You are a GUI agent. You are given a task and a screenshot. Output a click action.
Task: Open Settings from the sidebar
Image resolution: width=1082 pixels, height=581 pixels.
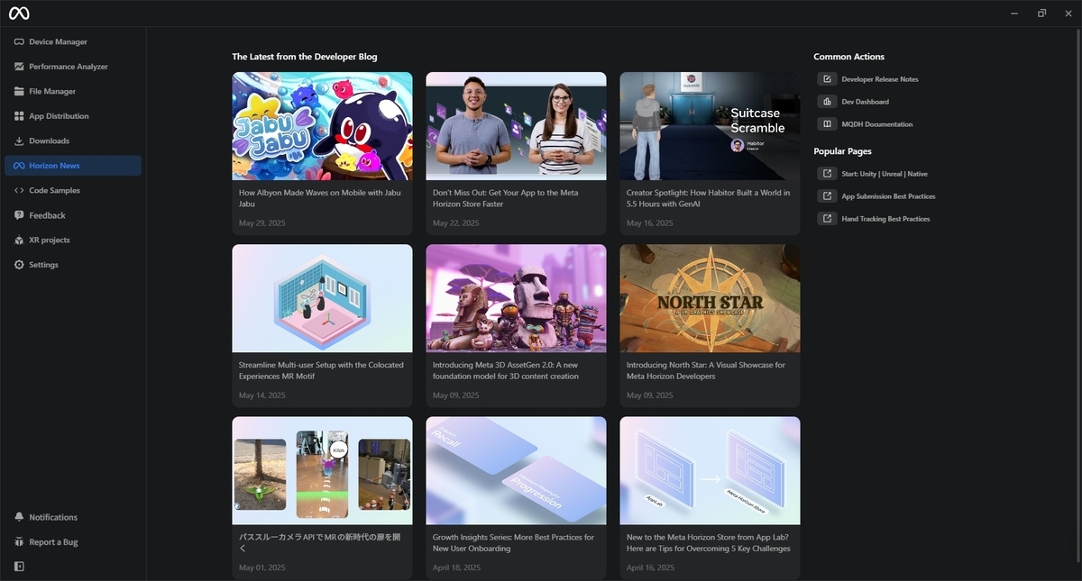pyautogui.click(x=73, y=265)
